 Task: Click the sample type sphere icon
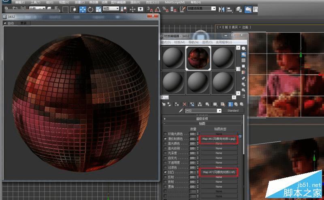(x=244, y=49)
